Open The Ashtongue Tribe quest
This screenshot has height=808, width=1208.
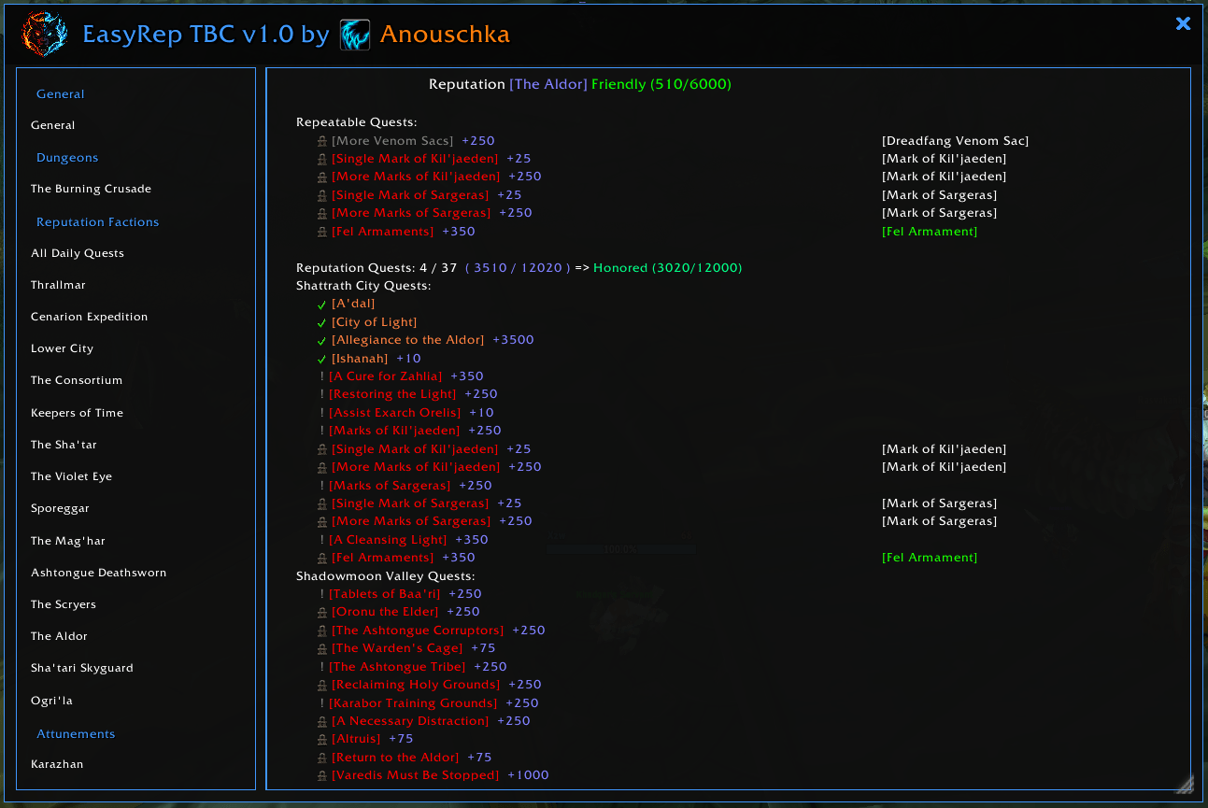[398, 667]
